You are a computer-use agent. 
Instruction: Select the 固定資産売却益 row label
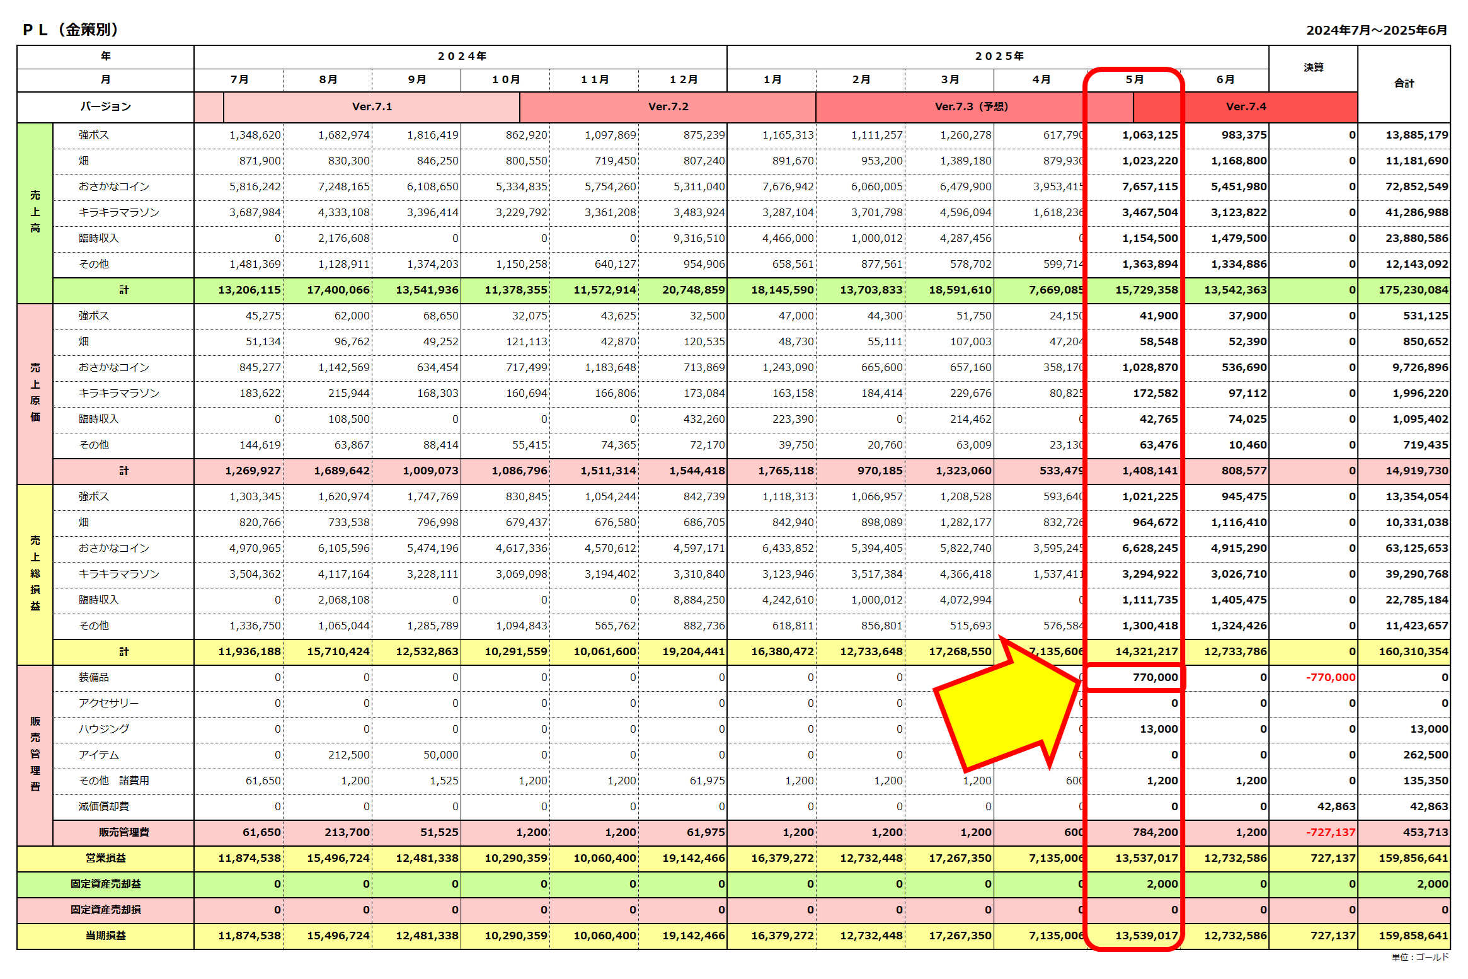tap(106, 884)
